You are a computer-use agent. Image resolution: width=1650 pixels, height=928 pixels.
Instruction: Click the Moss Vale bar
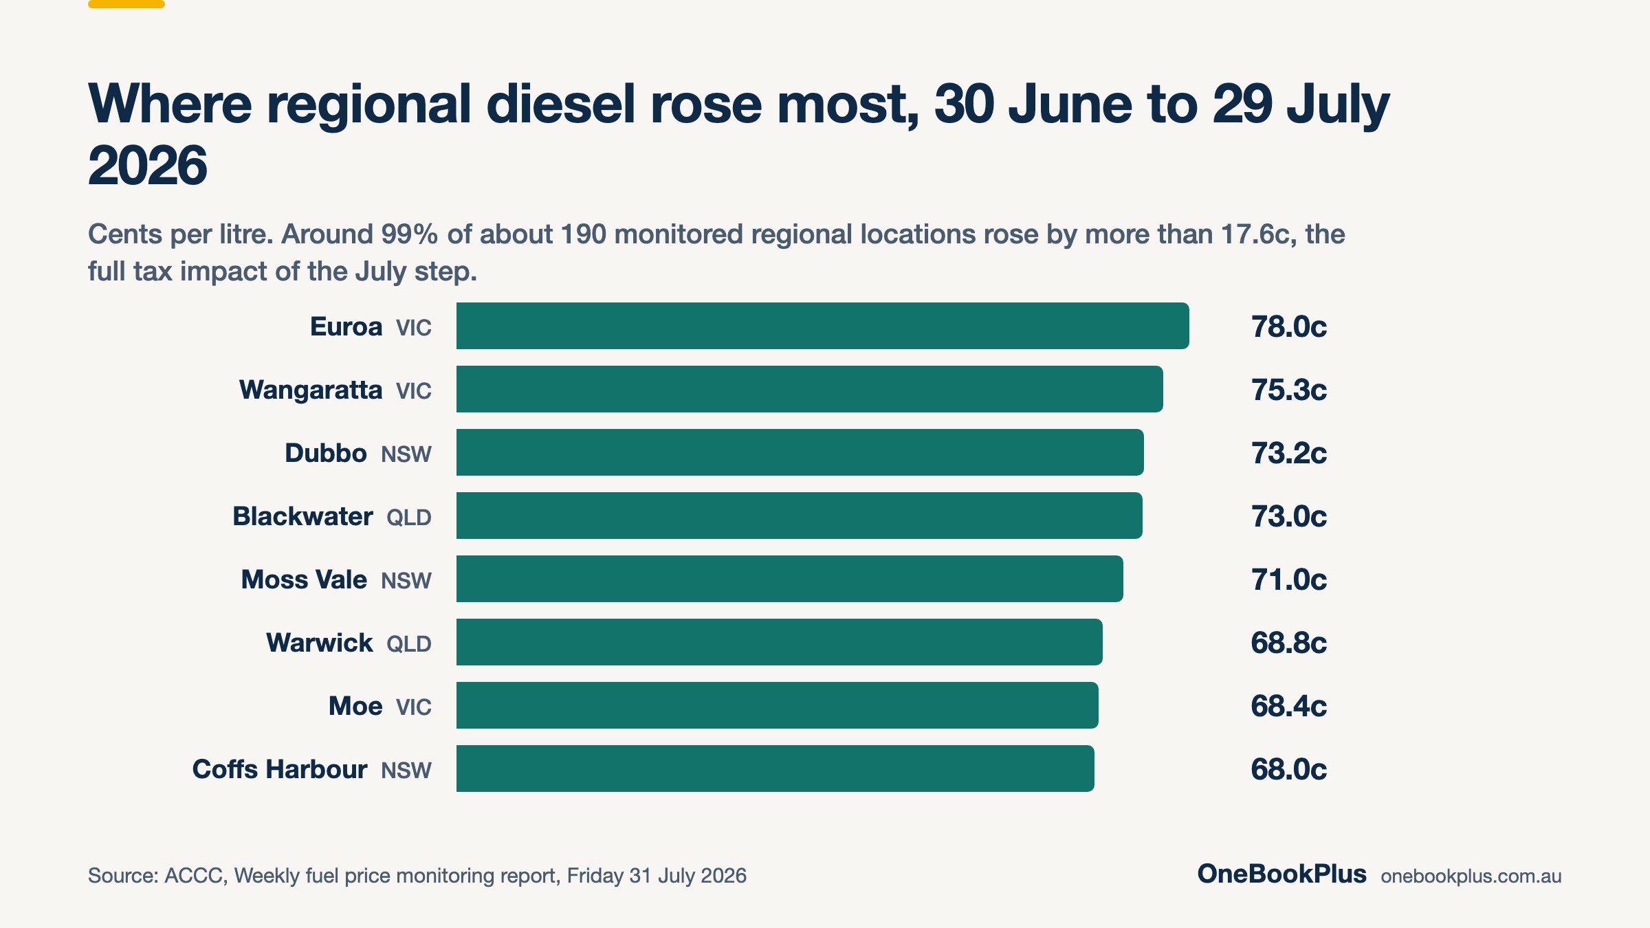(790, 579)
